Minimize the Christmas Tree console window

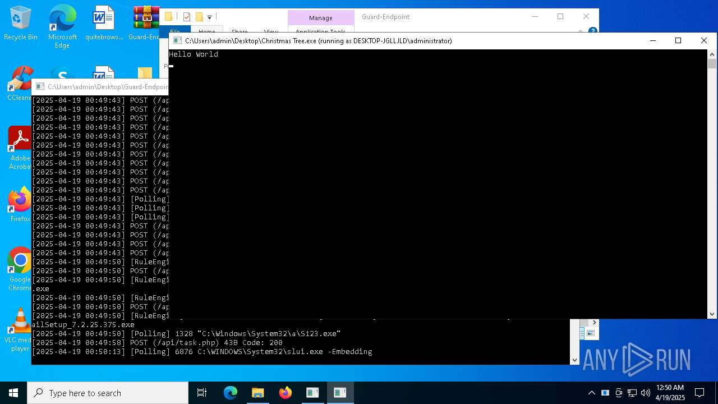pyautogui.click(x=652, y=40)
